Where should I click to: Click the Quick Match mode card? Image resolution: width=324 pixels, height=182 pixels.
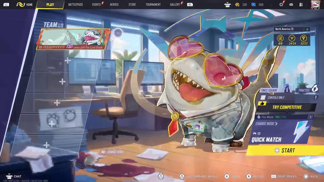tap(281, 132)
